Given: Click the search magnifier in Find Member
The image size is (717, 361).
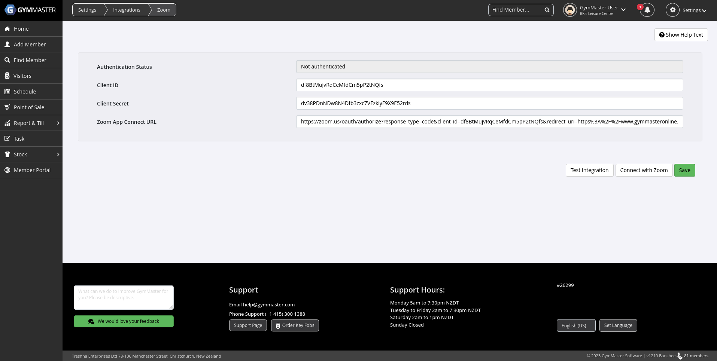Looking at the screenshot, I should [547, 10].
